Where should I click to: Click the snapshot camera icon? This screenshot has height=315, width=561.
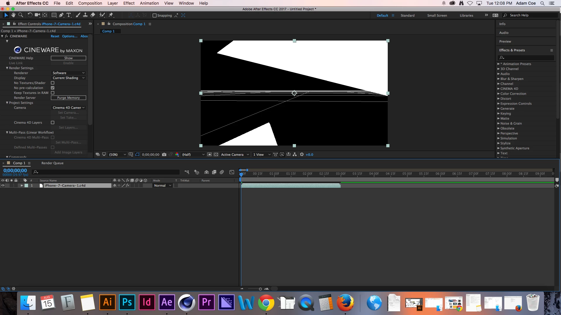[164, 155]
